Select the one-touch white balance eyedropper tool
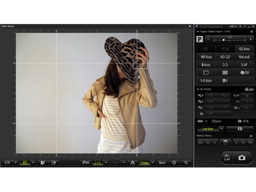The height and width of the screenshot is (192, 256). (86, 163)
